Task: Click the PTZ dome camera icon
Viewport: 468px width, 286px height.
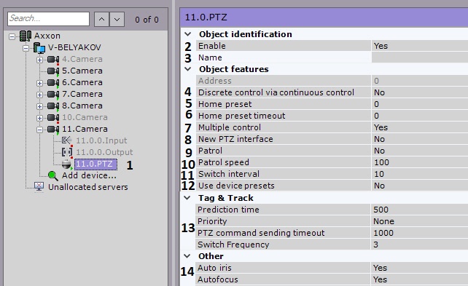Action: point(66,164)
